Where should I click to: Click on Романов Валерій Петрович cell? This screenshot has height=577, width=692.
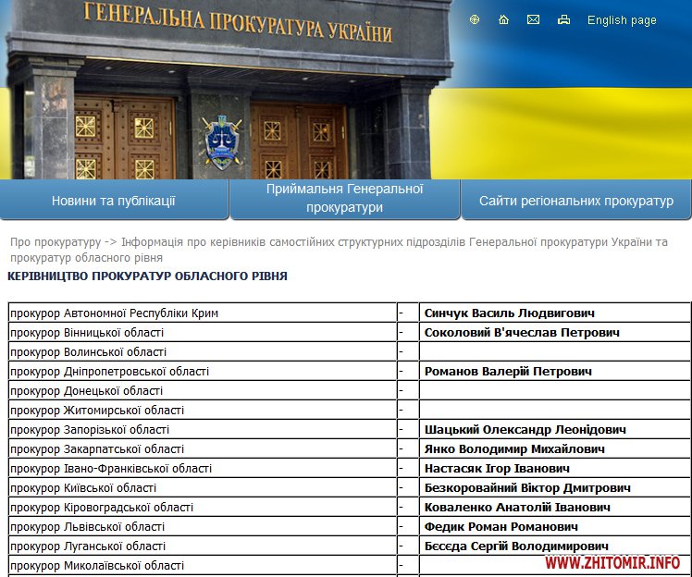[x=508, y=372]
